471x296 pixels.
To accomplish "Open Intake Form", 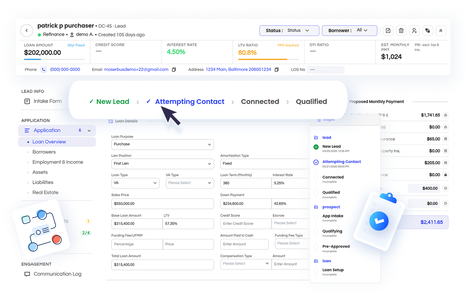I will (x=47, y=102).
